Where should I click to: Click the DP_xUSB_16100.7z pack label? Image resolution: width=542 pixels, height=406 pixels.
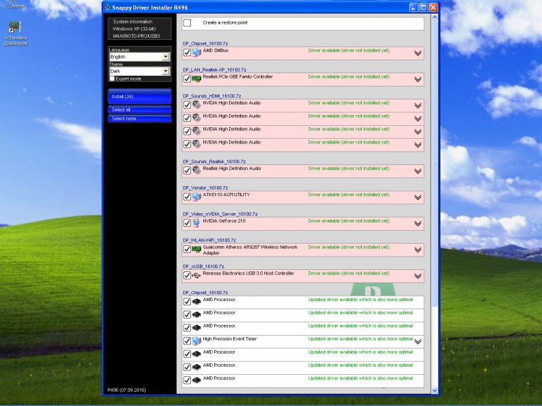pos(204,267)
